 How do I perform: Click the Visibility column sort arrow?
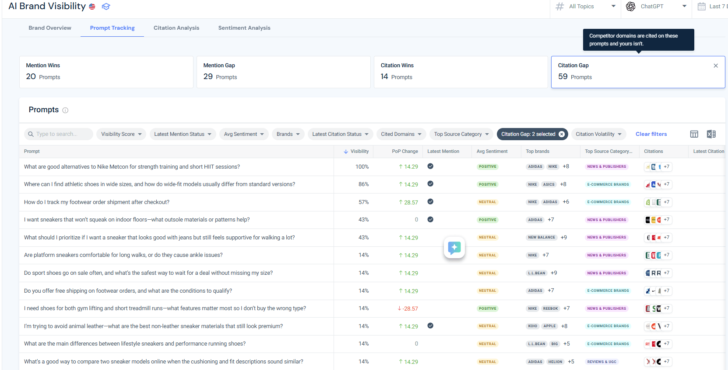tap(346, 152)
